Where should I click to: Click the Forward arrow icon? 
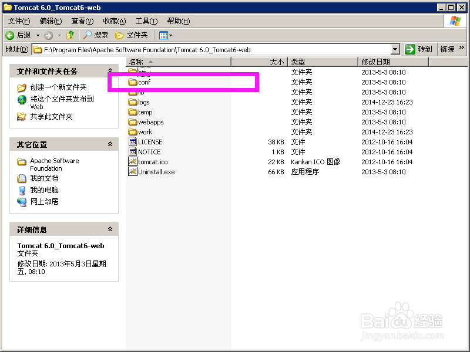(48, 36)
